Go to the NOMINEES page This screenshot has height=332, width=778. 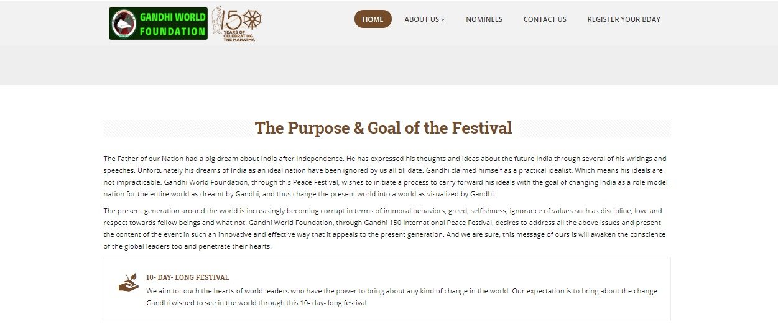click(x=484, y=19)
